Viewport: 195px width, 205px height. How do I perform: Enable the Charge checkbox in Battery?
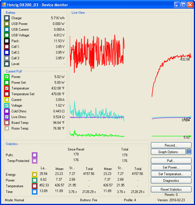(x=7, y=18)
